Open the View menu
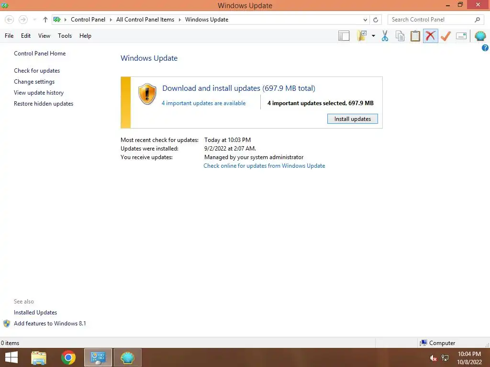 point(44,36)
